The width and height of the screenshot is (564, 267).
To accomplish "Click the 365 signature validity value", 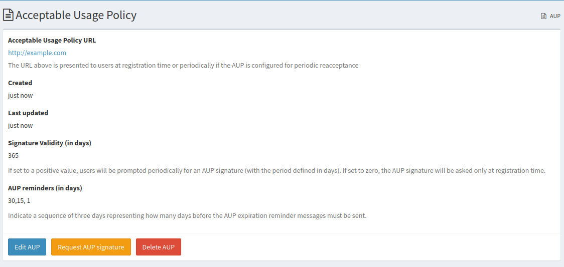I will [x=14, y=155].
